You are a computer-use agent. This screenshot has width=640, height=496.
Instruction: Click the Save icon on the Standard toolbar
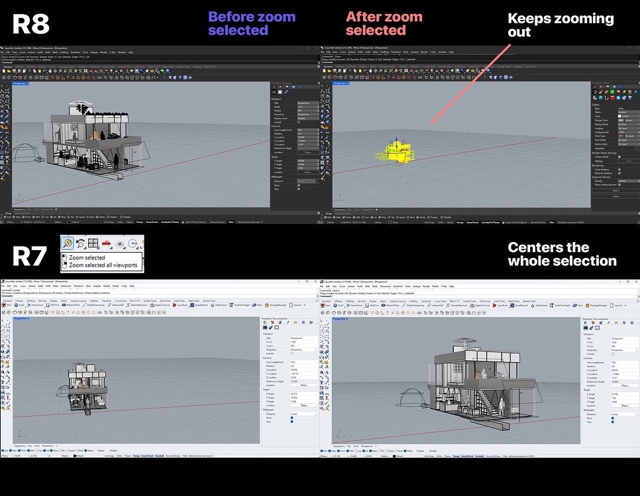point(13,71)
